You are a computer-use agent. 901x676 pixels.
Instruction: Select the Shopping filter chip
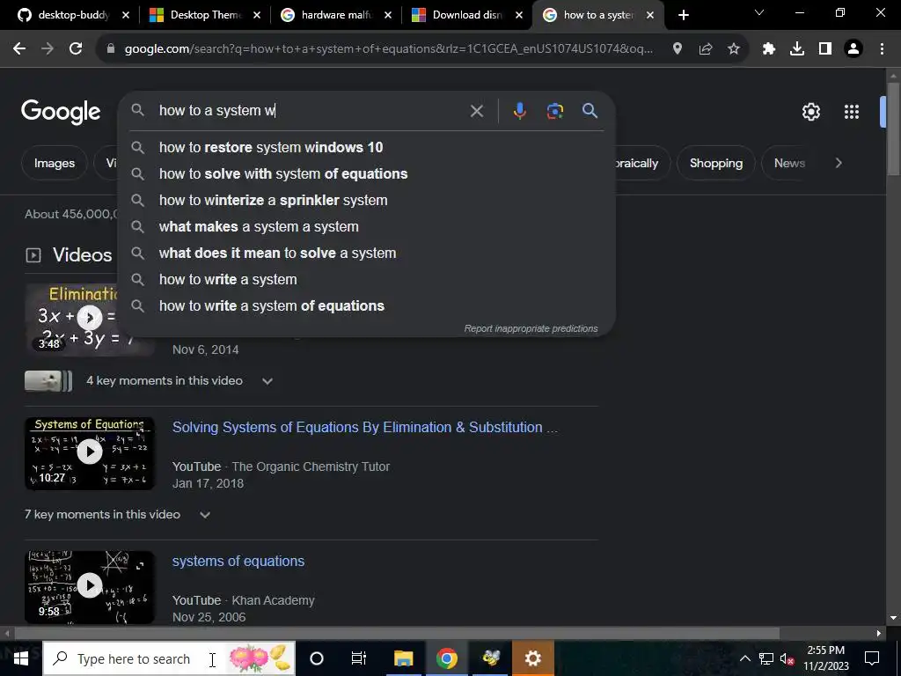716,163
